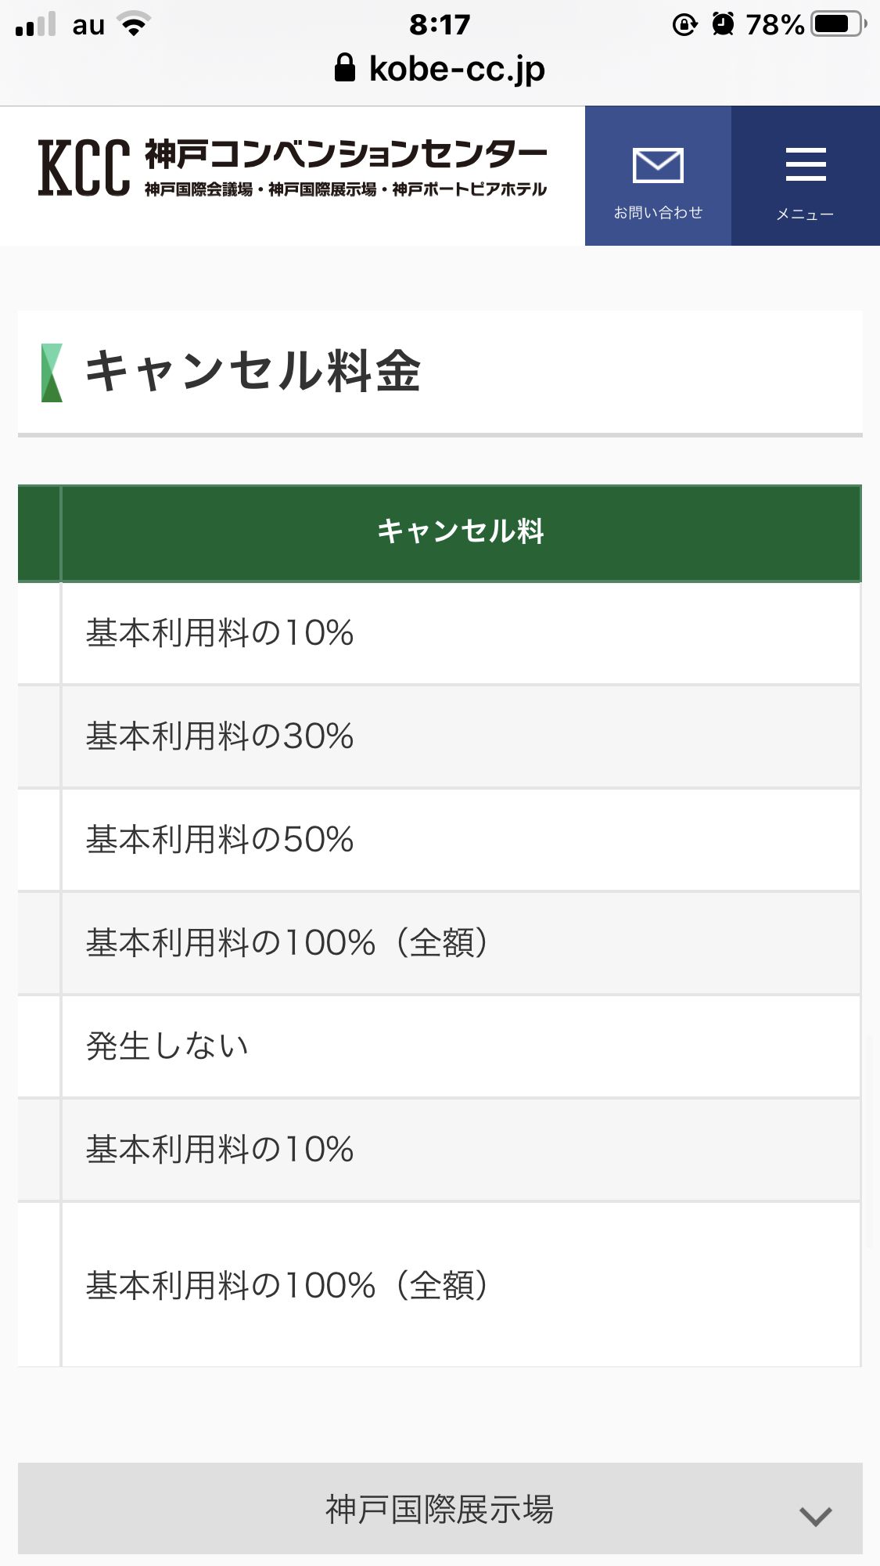Image resolution: width=880 pixels, height=1566 pixels.
Task: Click the chevron on 神戸国際展示場 bar
Action: 815,1516
